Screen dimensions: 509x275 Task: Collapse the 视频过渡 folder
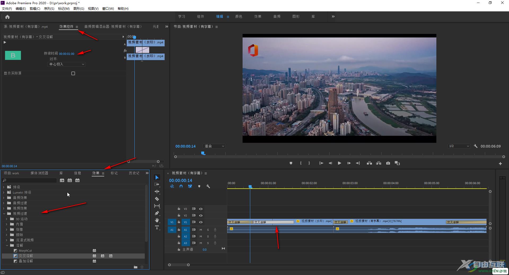tap(4, 214)
